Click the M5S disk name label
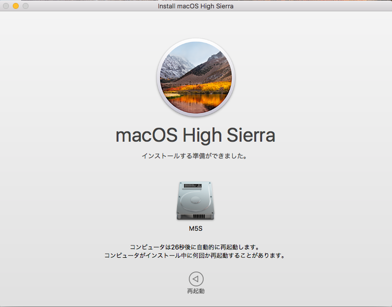This screenshot has height=307, width=392. point(195,228)
